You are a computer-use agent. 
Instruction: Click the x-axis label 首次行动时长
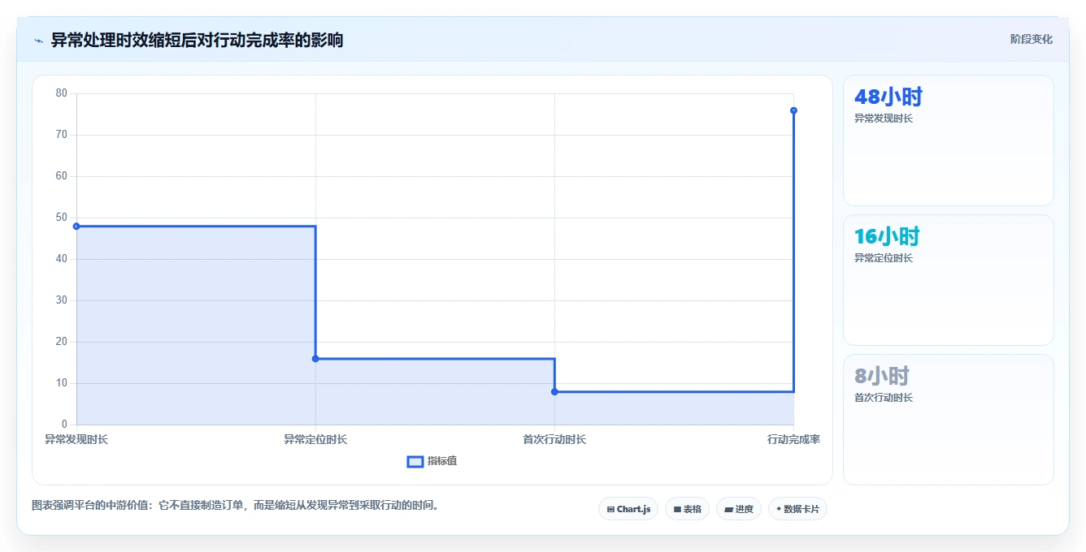pyautogui.click(x=554, y=440)
